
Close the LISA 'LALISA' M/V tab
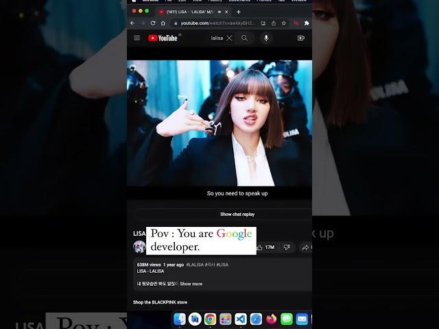click(x=226, y=12)
